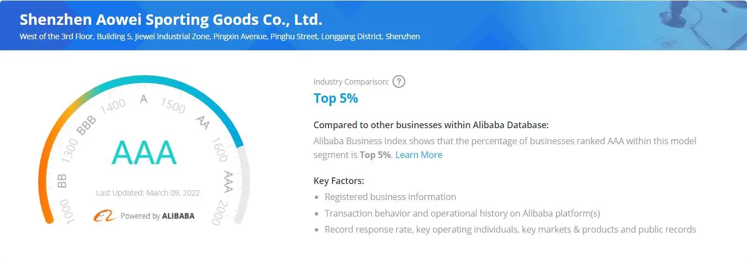
Task: Click the Registered business information bullet
Action: tap(390, 197)
